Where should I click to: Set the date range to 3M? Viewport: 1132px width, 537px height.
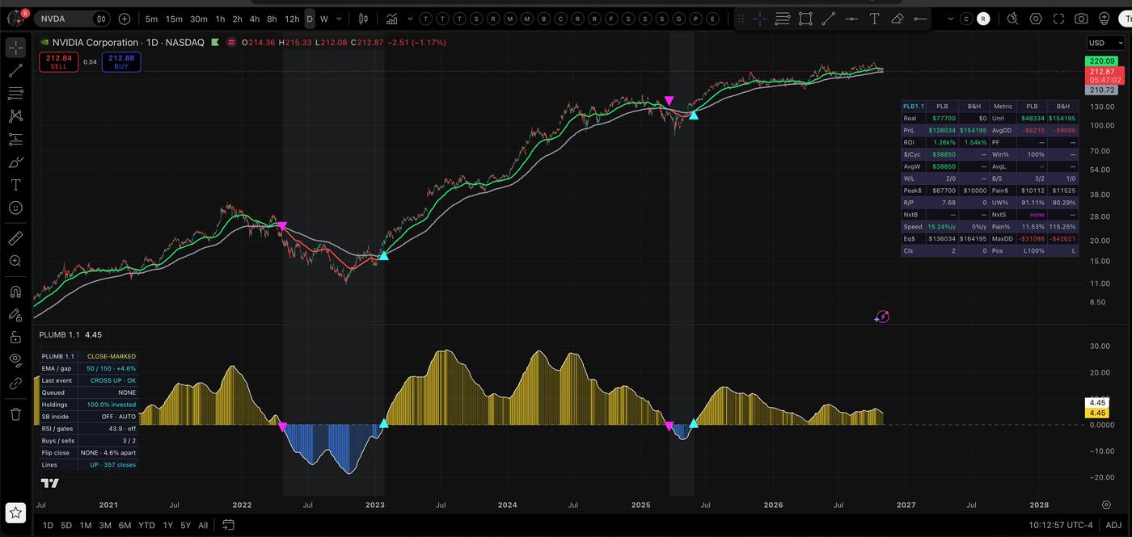105,525
